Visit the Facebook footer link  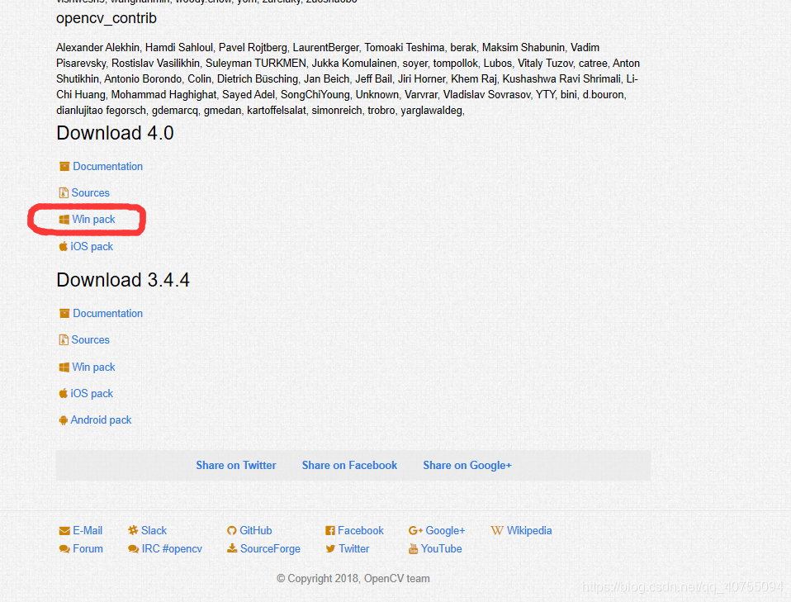tap(361, 531)
